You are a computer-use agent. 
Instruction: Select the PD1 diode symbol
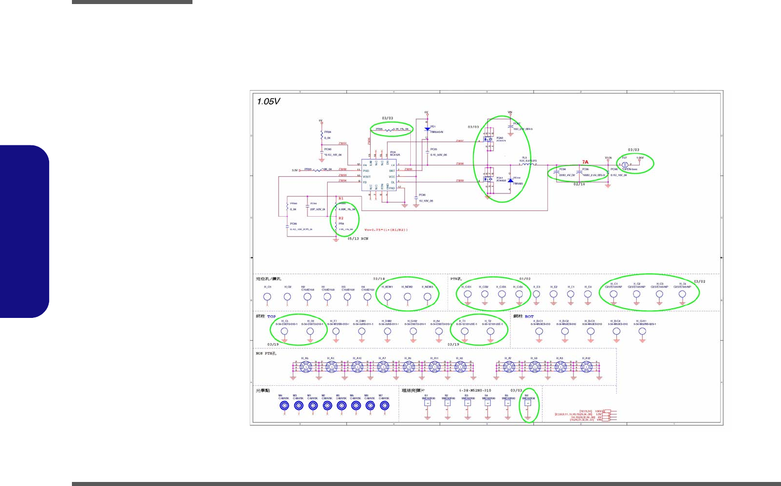[427, 130]
